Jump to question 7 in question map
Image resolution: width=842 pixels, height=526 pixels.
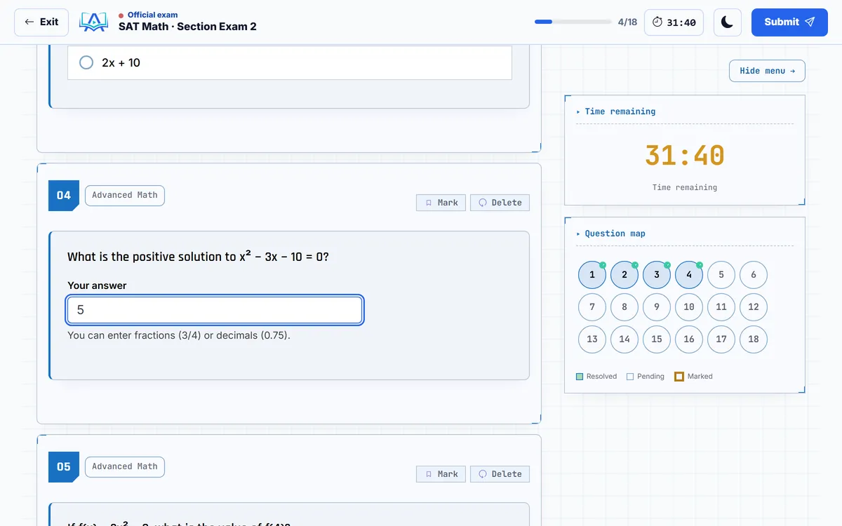592,307
